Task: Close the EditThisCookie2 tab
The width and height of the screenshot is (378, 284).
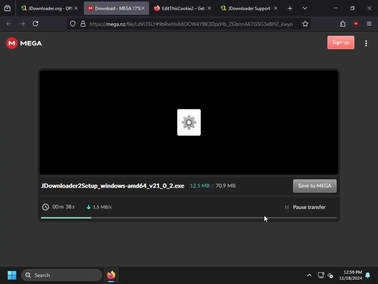Action: pyautogui.click(x=209, y=8)
